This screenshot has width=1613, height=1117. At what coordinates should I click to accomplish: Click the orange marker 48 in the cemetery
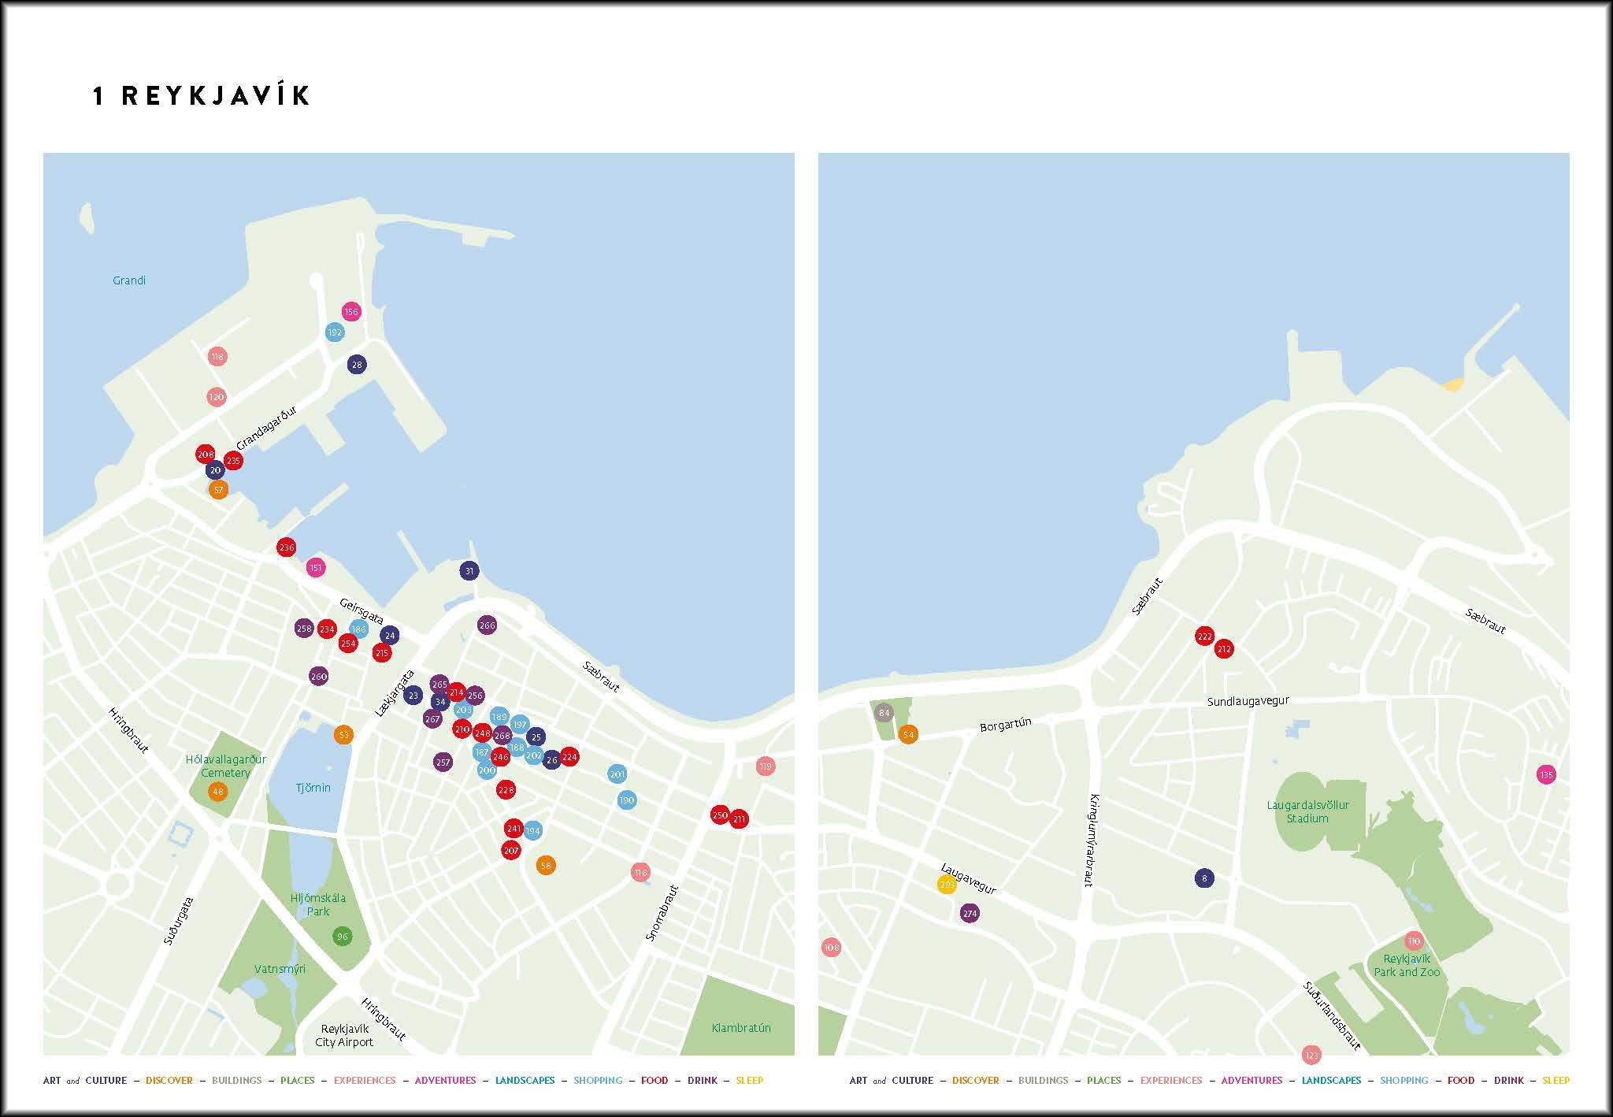click(217, 792)
